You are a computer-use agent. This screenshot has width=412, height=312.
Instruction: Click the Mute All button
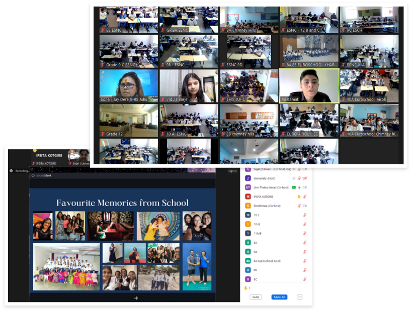pos(279,297)
